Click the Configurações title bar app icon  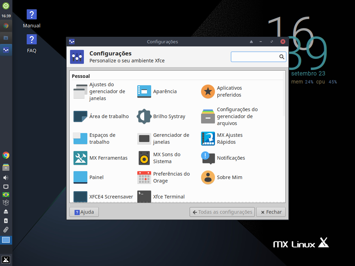tap(72, 42)
